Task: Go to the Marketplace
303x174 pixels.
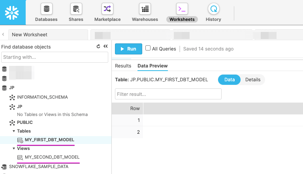Action: (107, 13)
